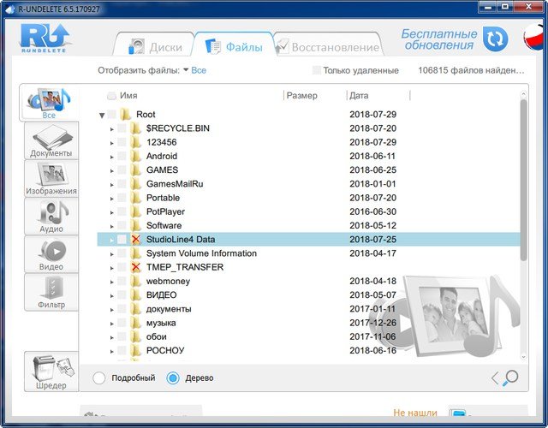Click the музыка folder icon

135,323
